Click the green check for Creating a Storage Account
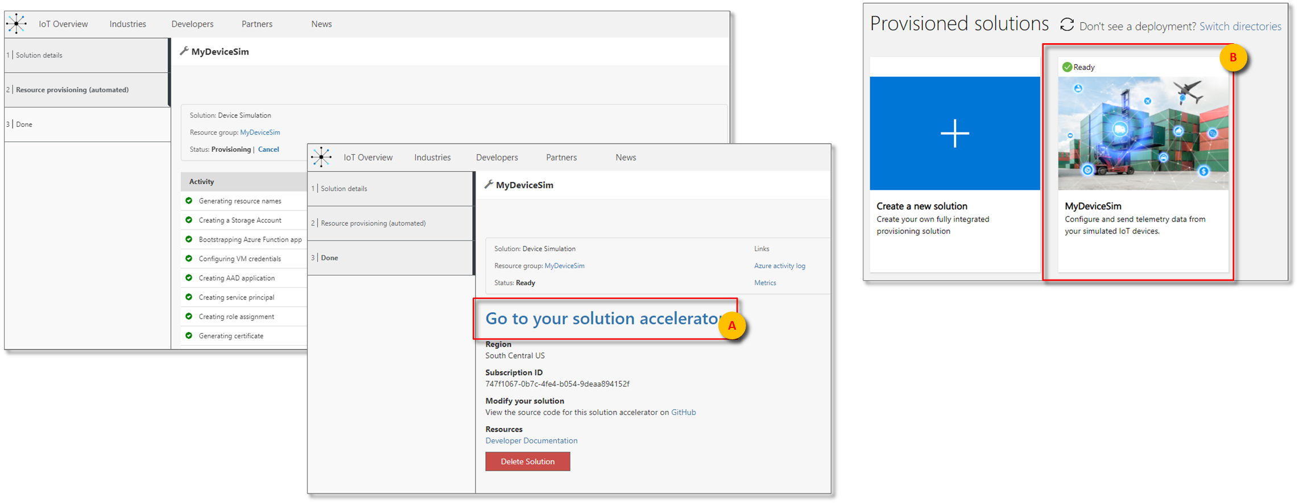1299x503 pixels. (x=189, y=220)
